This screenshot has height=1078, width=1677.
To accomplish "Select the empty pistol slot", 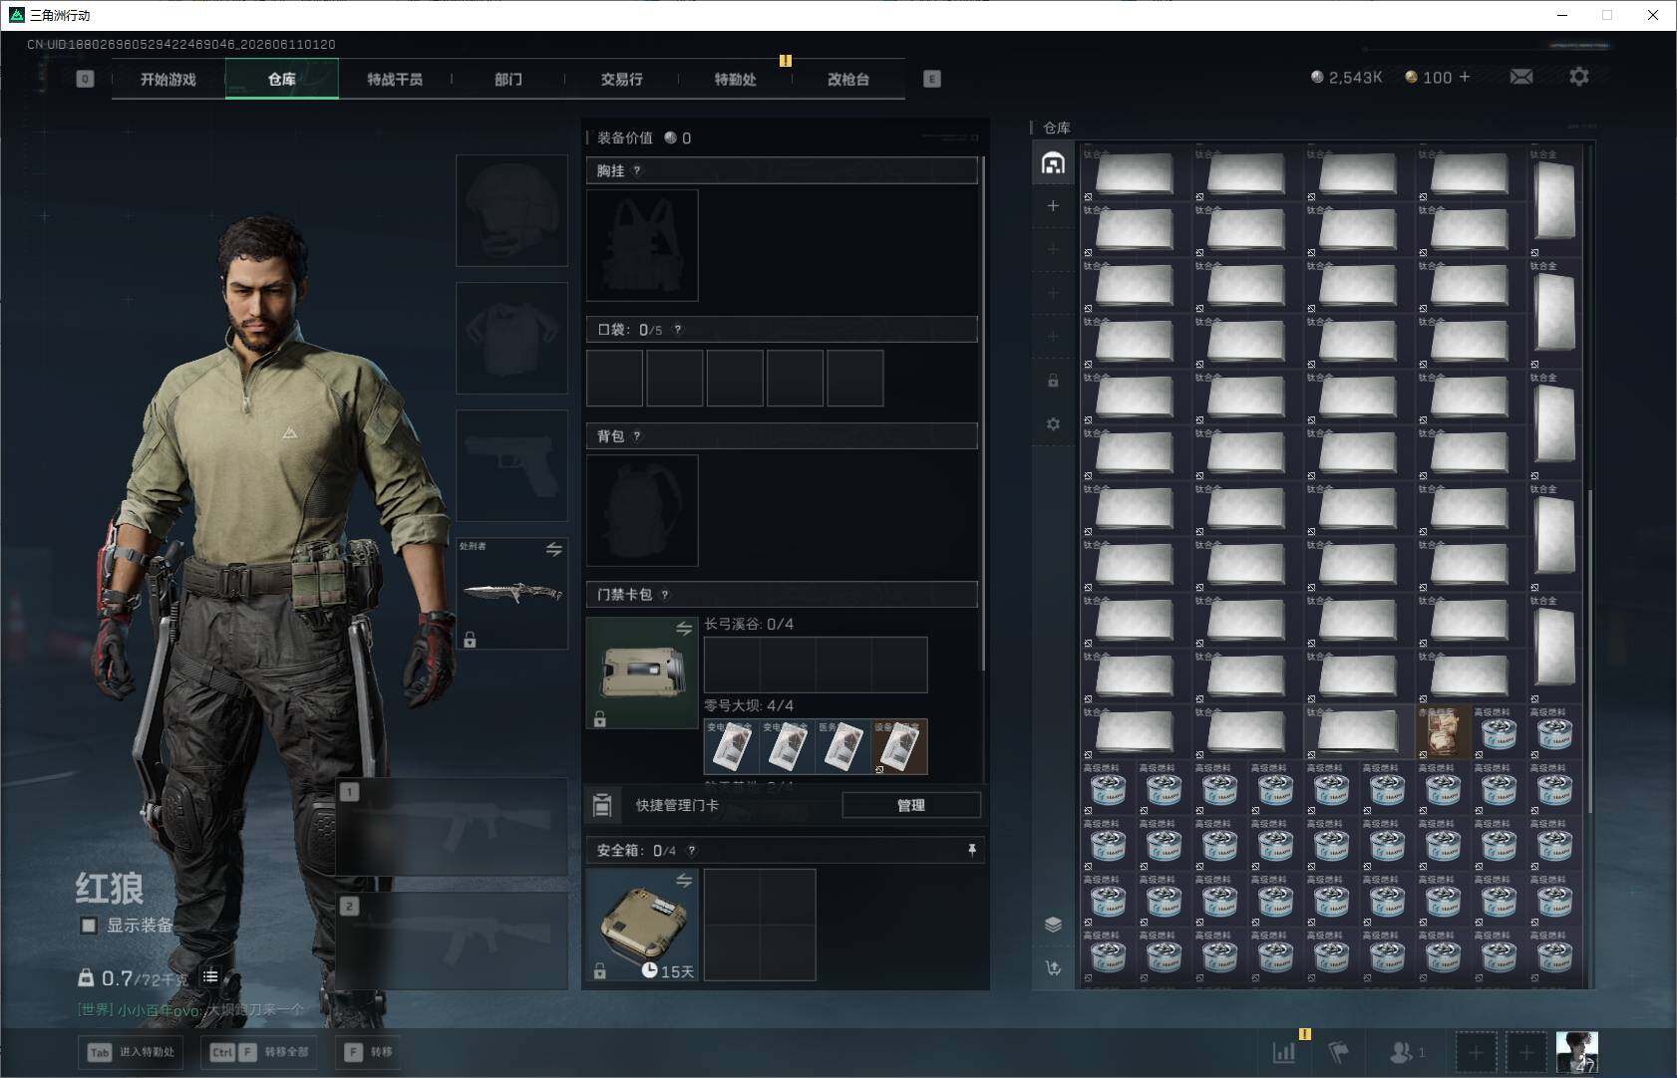I will 511,465.
